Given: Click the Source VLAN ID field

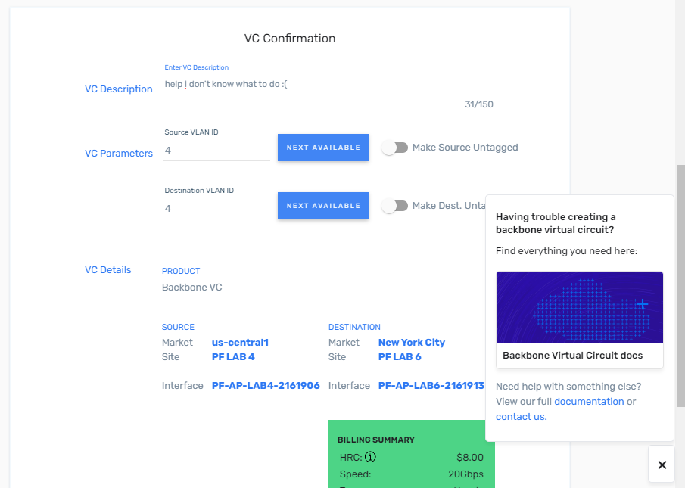Looking at the screenshot, I should (216, 151).
